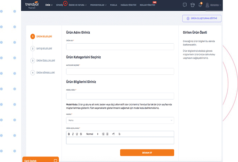Select step 2 Satış Bilgileri
This screenshot has height=162, width=238.
[x=41, y=48]
